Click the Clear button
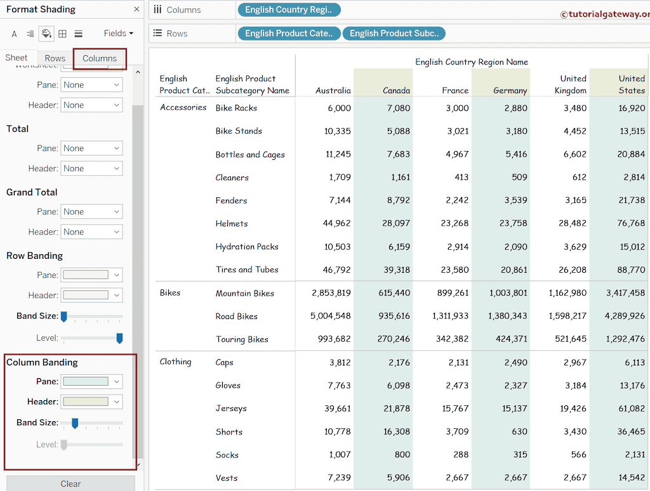The width and height of the screenshot is (650, 491). (70, 483)
